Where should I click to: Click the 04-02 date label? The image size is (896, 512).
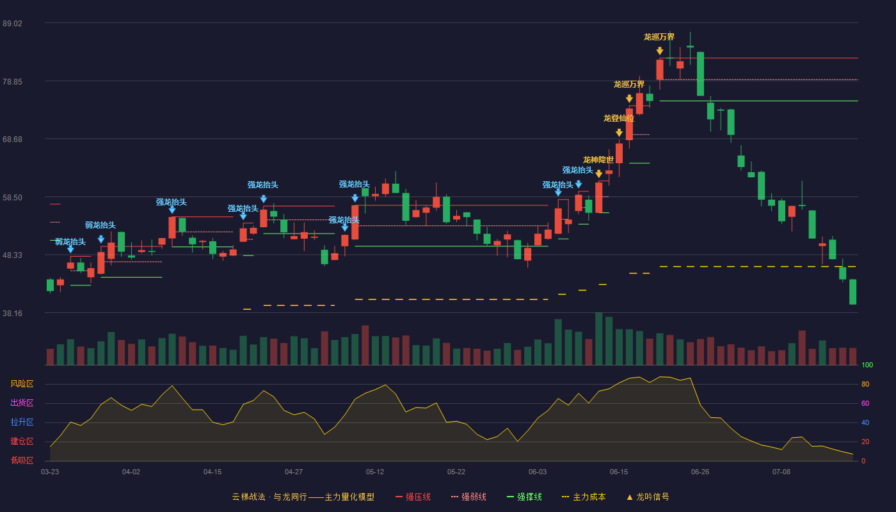(x=131, y=472)
